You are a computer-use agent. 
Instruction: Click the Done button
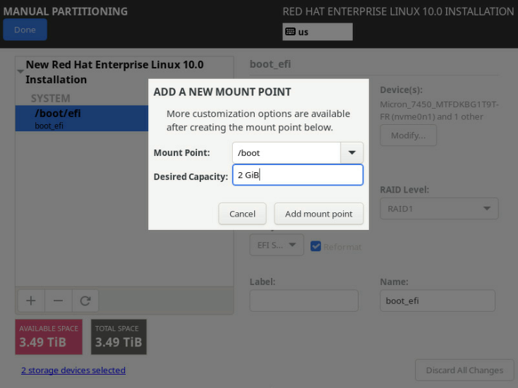click(x=25, y=30)
